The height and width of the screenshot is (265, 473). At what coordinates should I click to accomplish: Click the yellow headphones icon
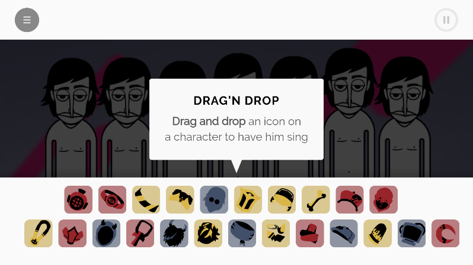[282, 200]
